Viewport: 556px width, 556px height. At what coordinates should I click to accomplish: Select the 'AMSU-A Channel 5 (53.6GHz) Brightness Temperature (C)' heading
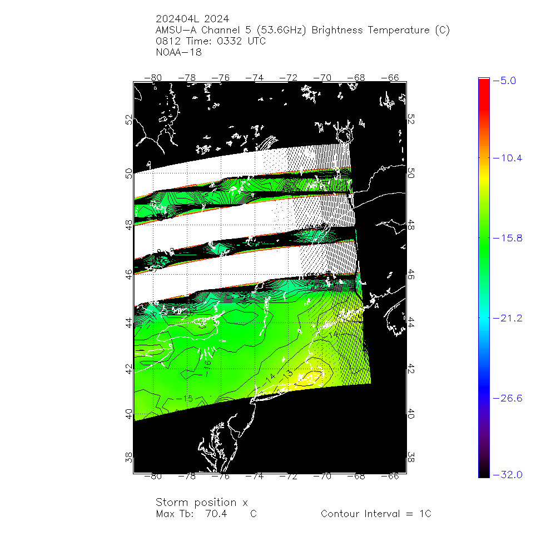(302, 30)
